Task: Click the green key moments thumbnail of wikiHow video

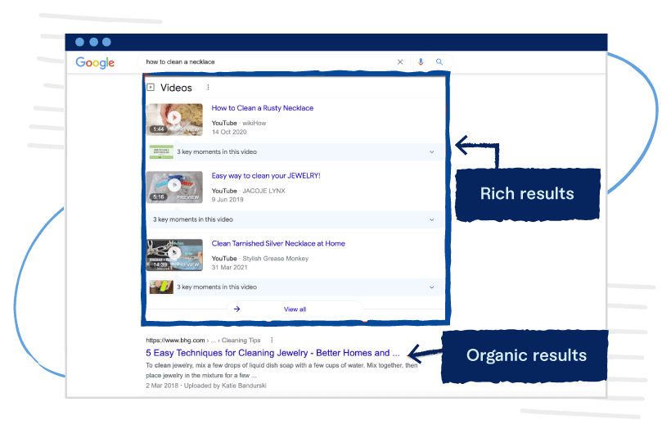Action: [161, 151]
